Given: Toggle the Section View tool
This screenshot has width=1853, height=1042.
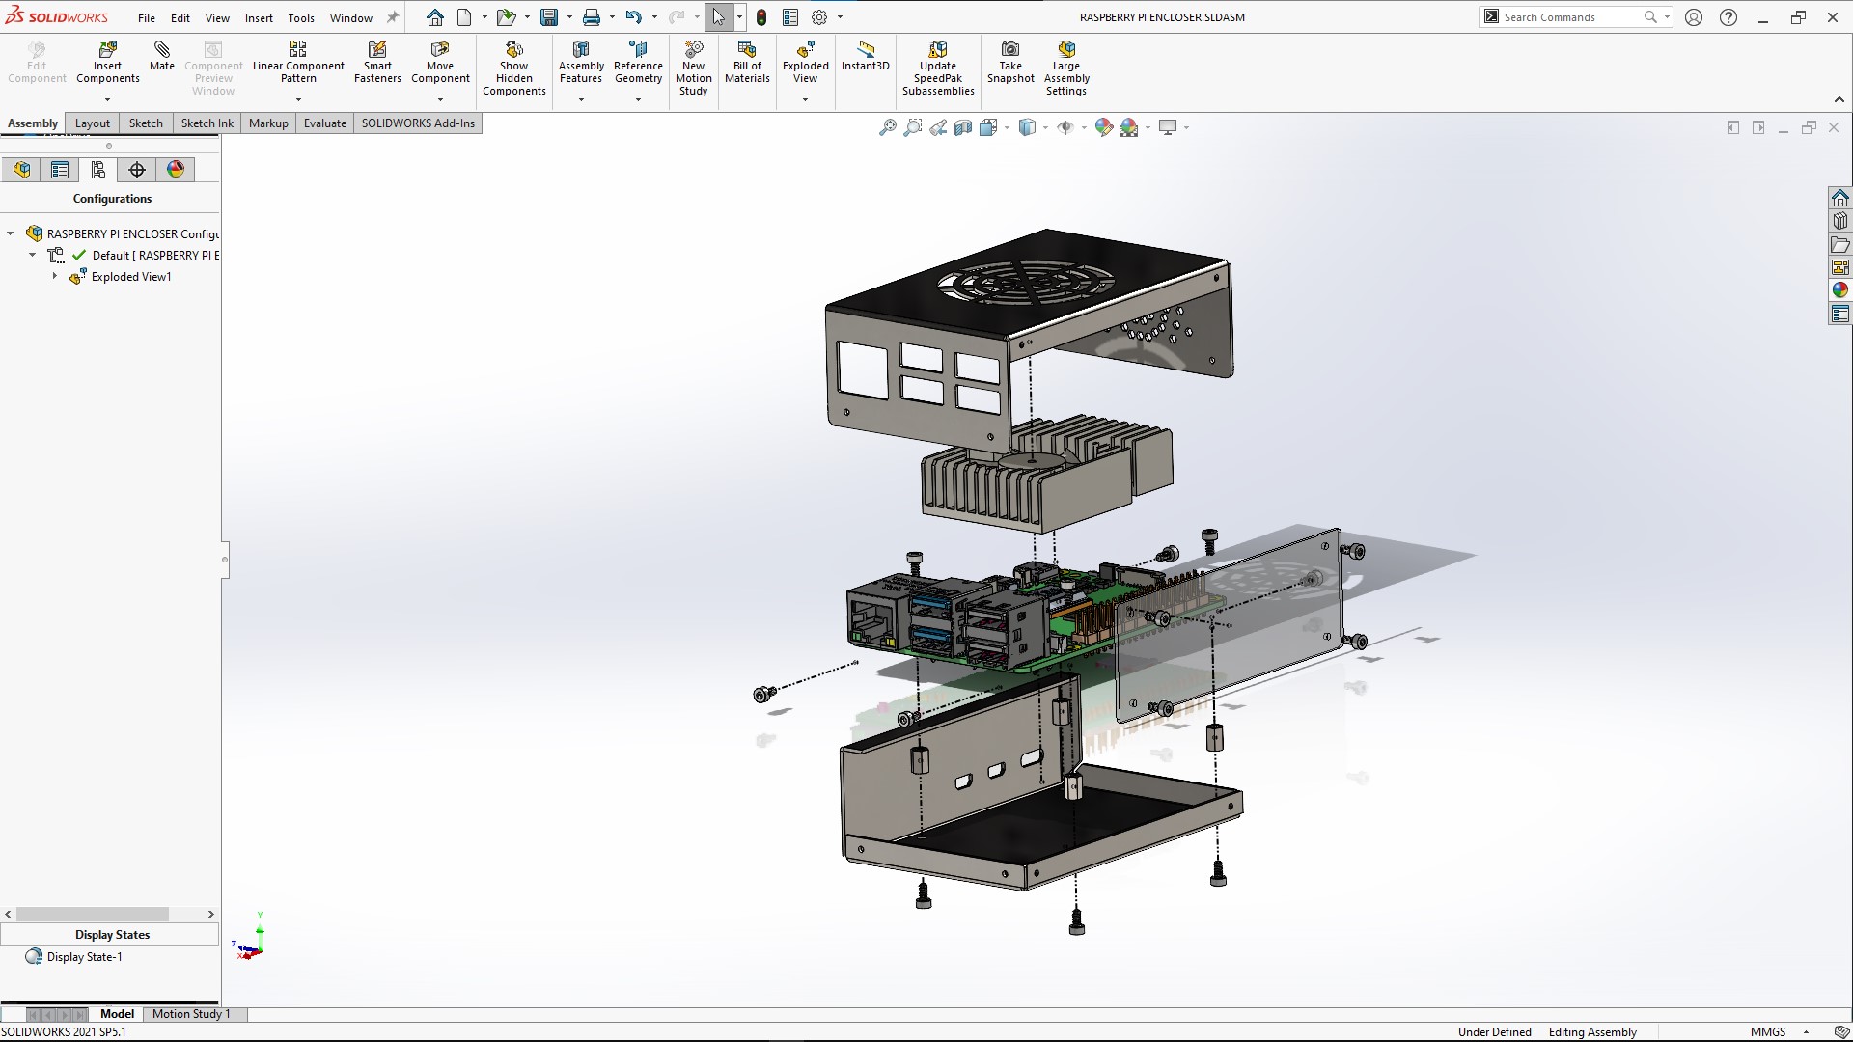Looking at the screenshot, I should click(963, 127).
